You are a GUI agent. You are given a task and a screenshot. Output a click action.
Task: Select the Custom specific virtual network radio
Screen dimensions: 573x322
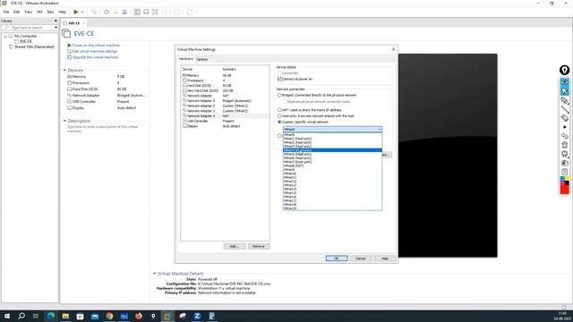click(x=279, y=122)
